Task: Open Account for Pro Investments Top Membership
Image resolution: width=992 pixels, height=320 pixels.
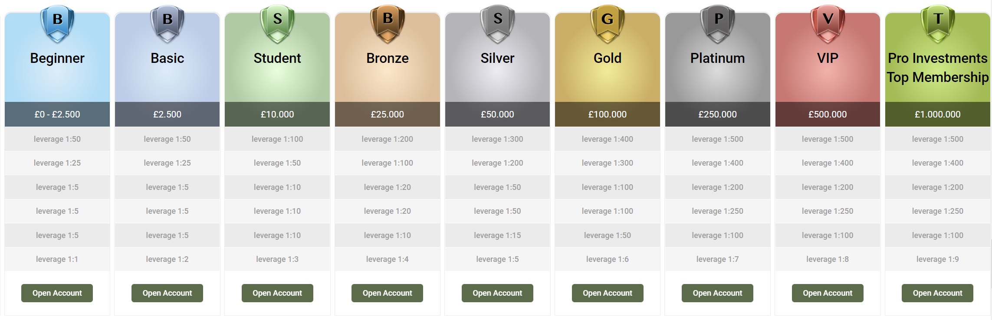Action: pyautogui.click(x=937, y=293)
